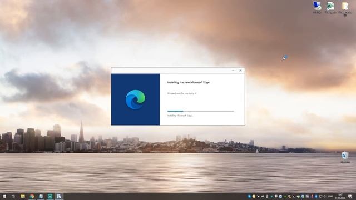Open the taskbar clock and date
Screen dimensions: 356x200
tap(340, 196)
